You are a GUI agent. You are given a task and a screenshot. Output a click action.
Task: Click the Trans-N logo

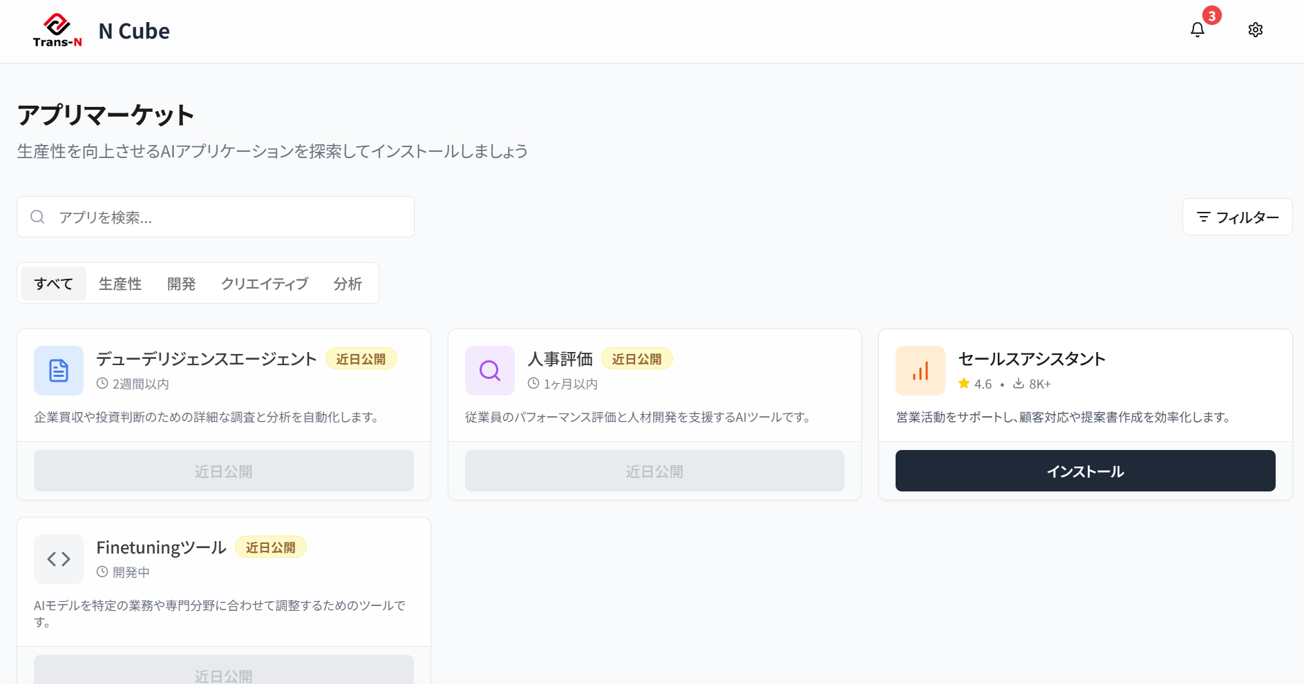[57, 29]
